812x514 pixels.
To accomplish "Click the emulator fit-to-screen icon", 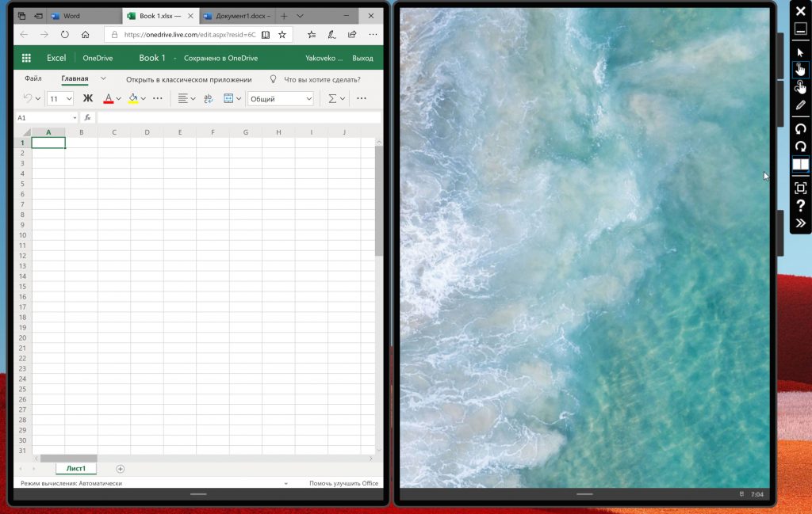I will pyautogui.click(x=800, y=188).
